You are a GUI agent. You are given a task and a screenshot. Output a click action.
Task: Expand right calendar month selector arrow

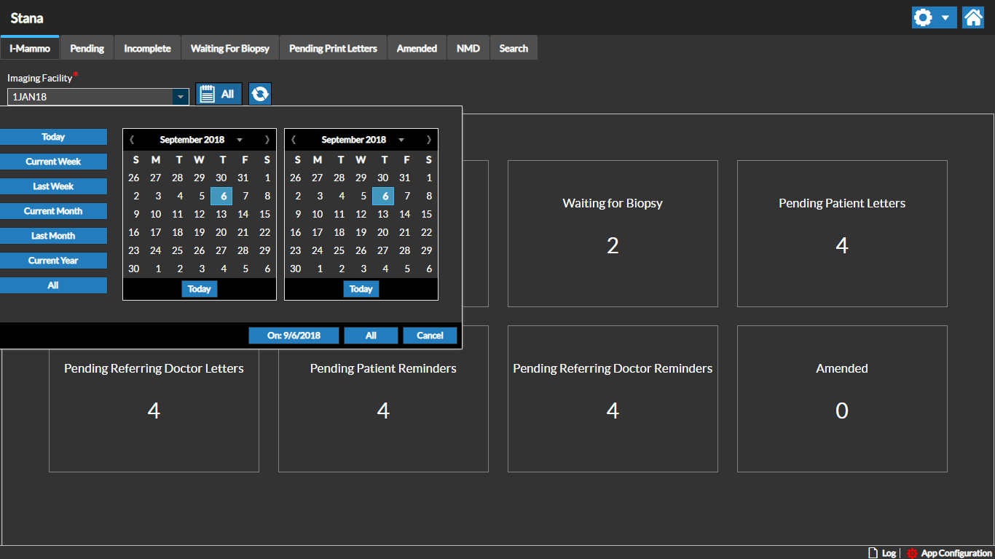pos(401,140)
